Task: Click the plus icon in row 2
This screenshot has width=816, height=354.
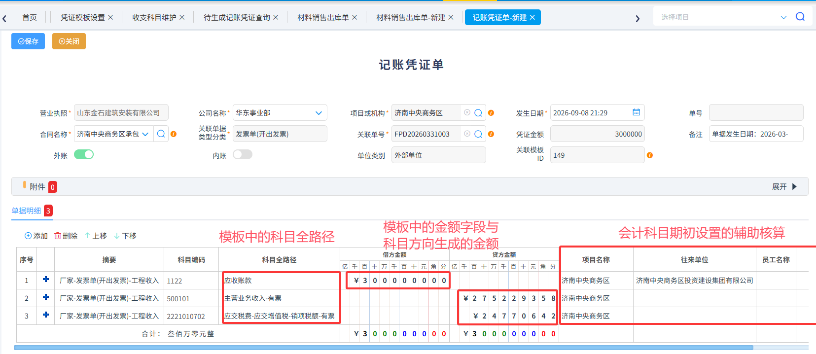Action: tap(46, 297)
